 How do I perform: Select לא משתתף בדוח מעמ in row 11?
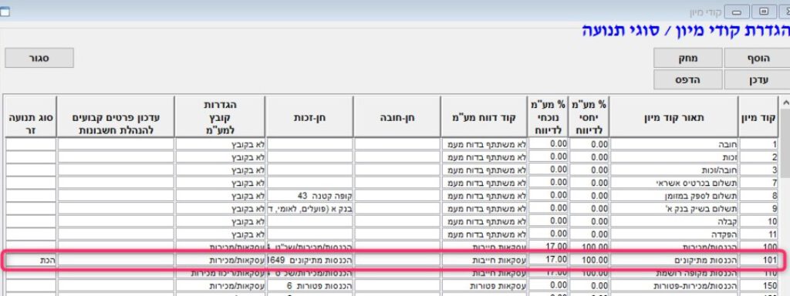coord(484,234)
